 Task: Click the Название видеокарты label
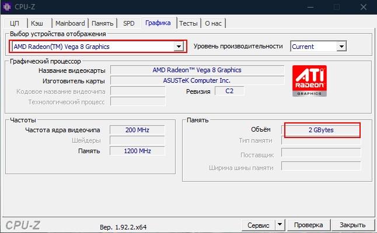72,70
